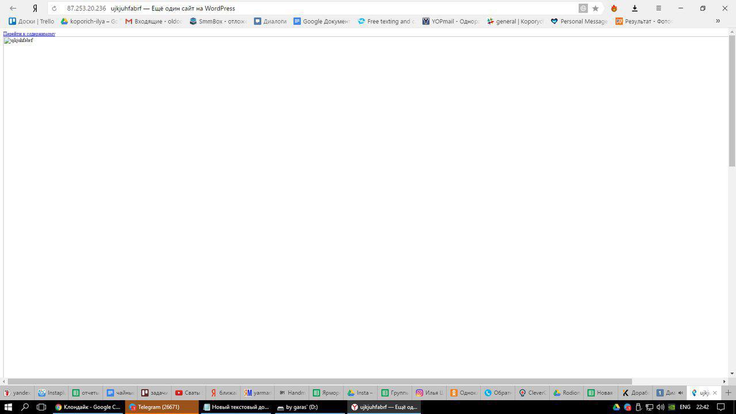Add a new tab with the plus button
The image size is (736, 414).
click(728, 393)
